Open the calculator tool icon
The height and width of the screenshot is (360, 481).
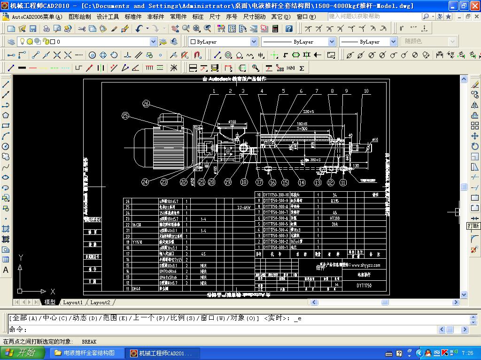[275, 29]
